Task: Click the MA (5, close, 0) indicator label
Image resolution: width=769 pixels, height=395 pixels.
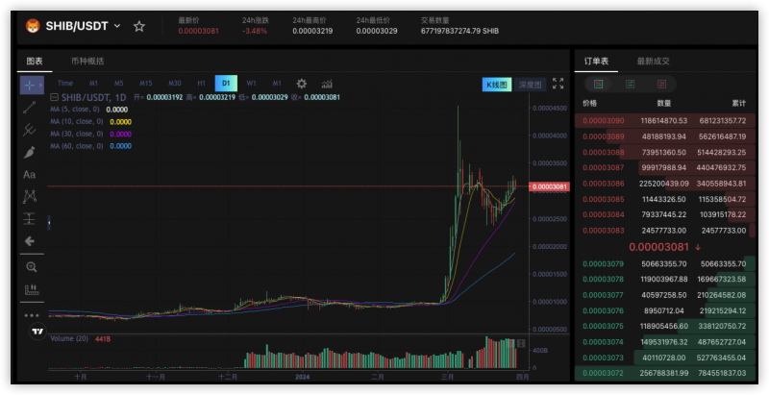Action: pos(77,110)
